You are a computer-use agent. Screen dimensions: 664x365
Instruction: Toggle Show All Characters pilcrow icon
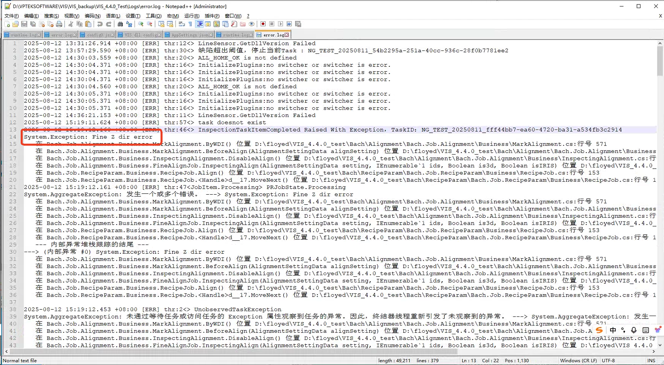tap(190, 24)
